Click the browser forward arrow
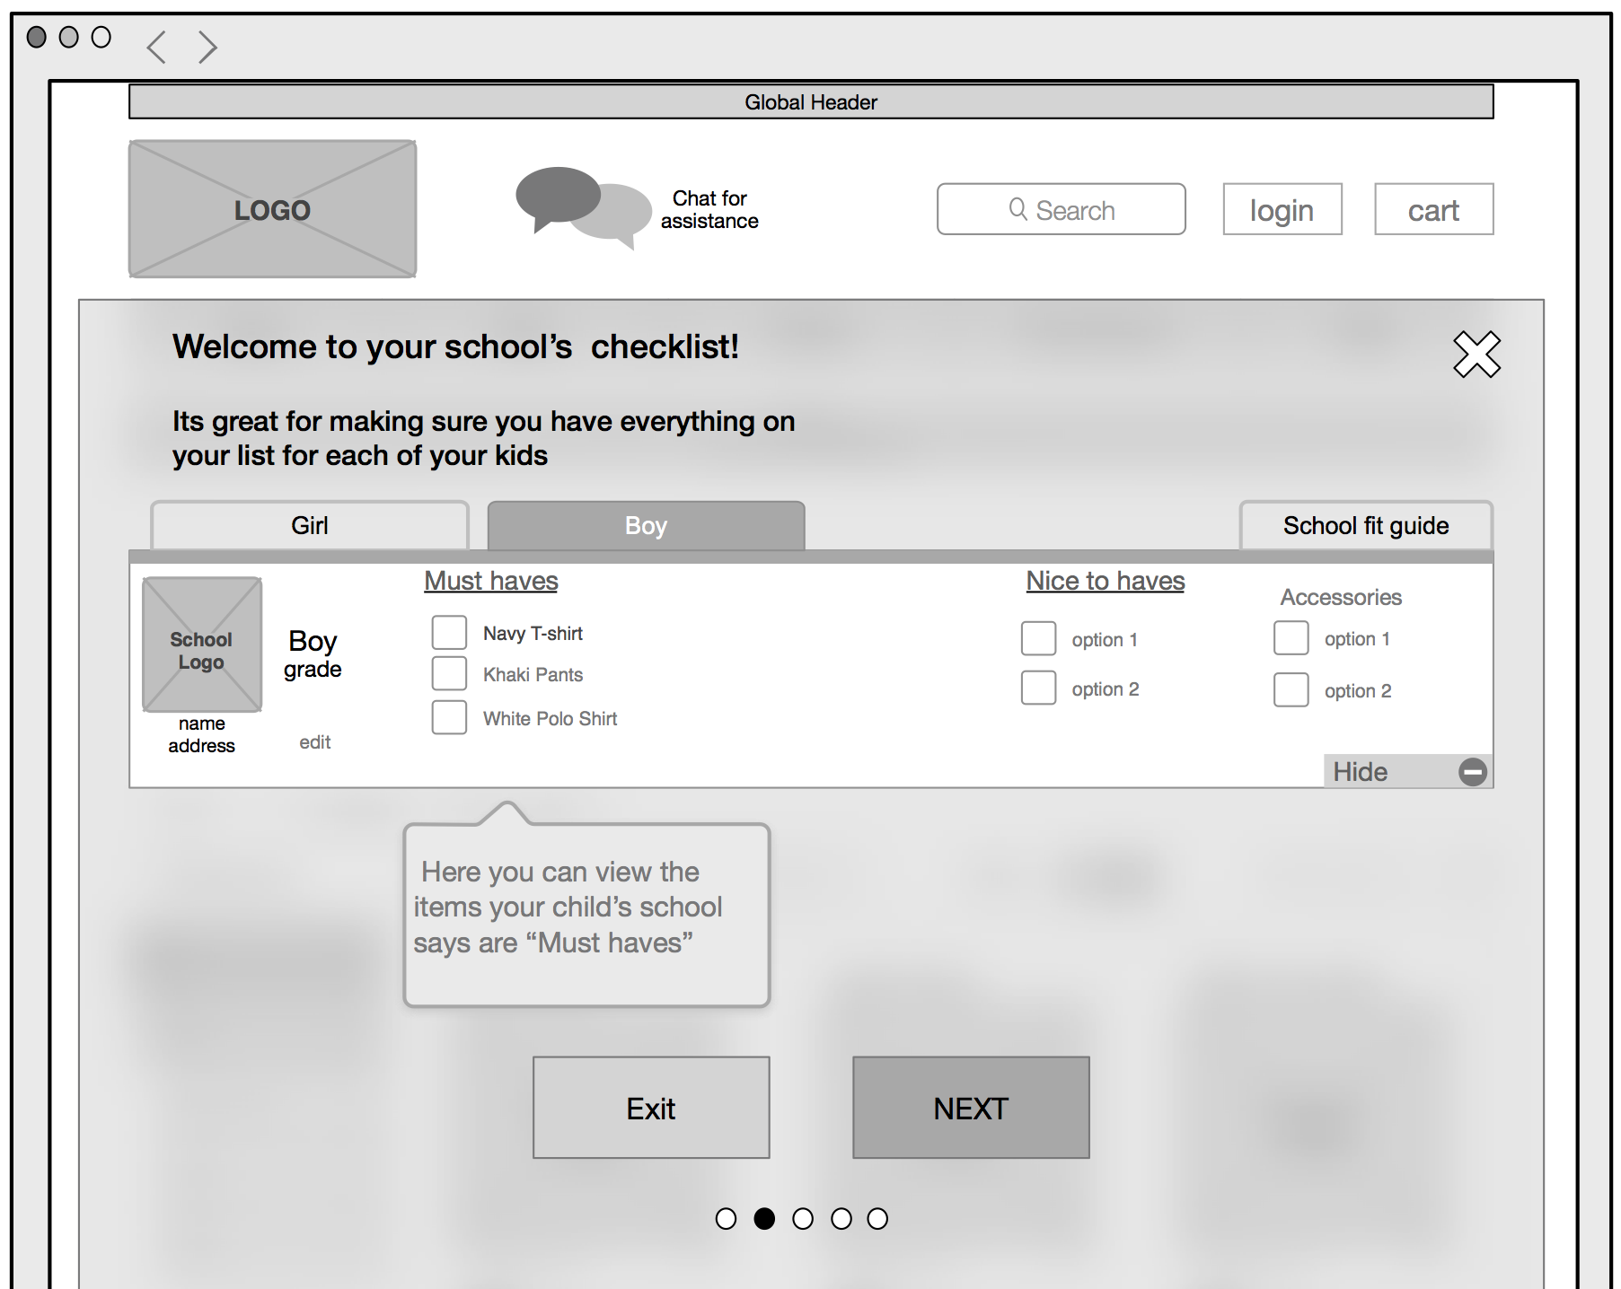Viewport: 1621px width, 1289px height. tap(207, 46)
